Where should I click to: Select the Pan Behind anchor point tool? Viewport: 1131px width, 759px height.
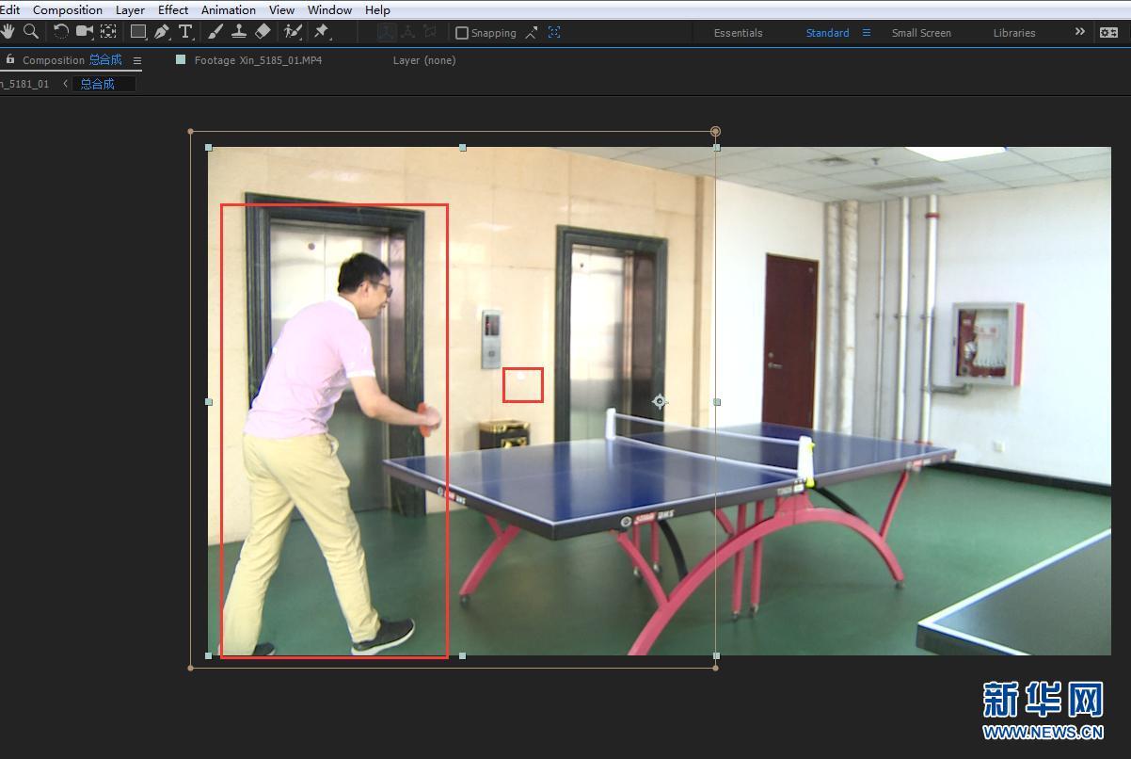[x=109, y=32]
